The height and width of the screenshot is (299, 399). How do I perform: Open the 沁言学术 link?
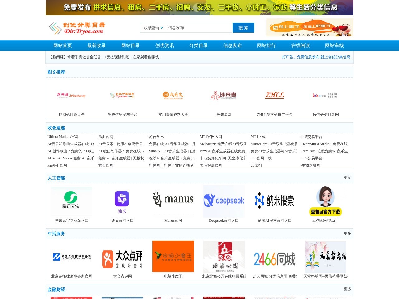pyautogui.click(x=156, y=137)
